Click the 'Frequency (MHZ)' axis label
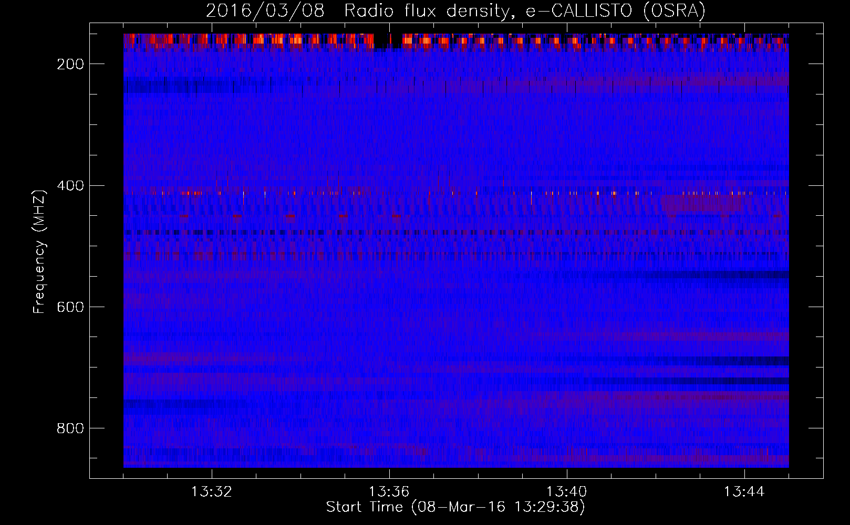850x525 pixels. click(39, 251)
